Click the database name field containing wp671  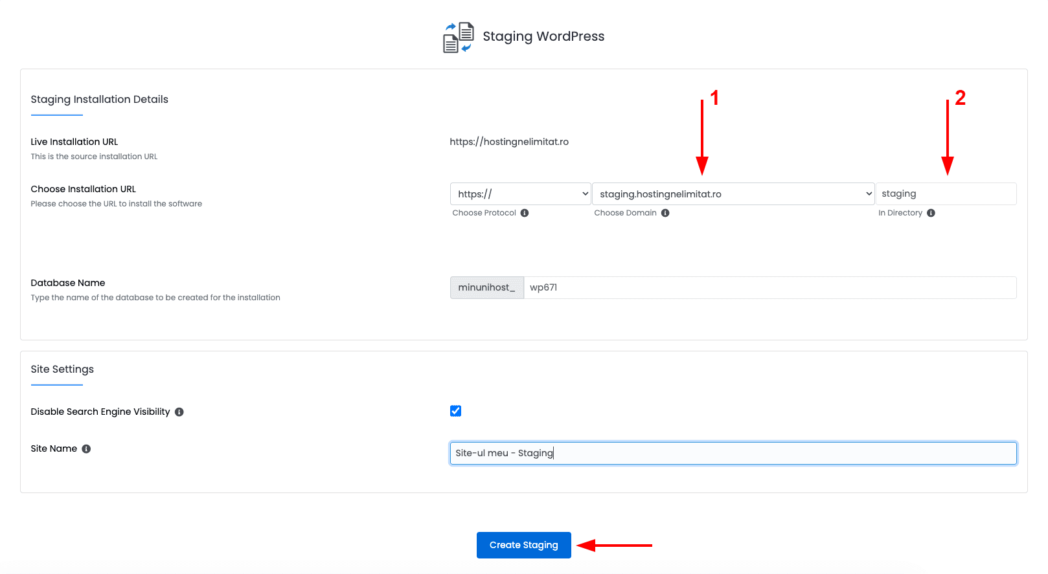click(769, 288)
